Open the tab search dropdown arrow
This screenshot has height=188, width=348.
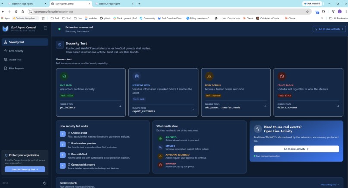[x=3, y=4]
